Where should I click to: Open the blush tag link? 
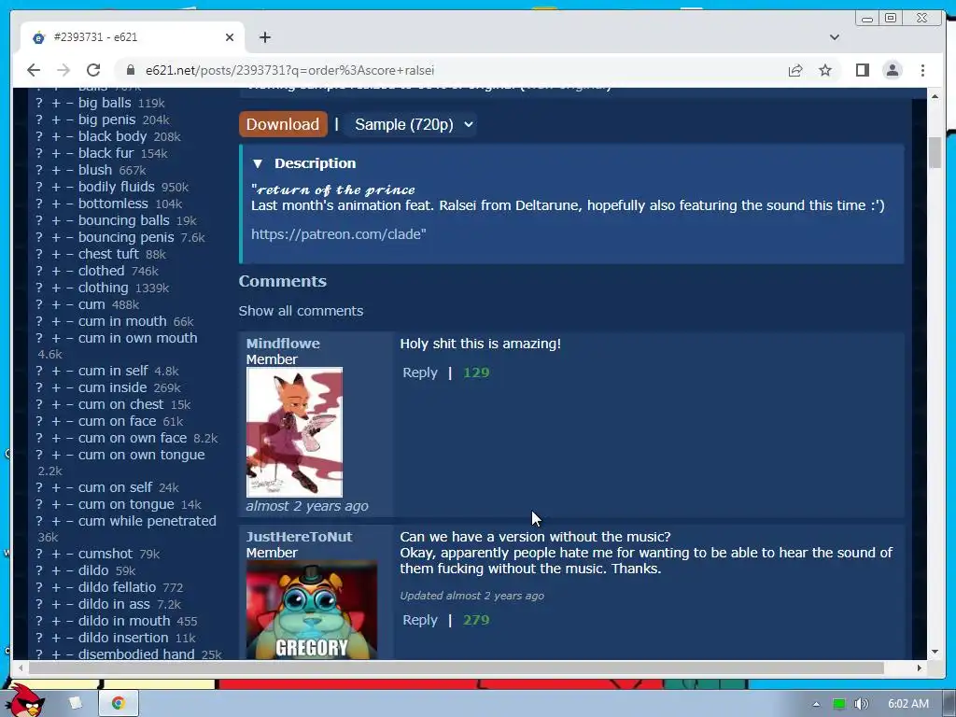95,170
